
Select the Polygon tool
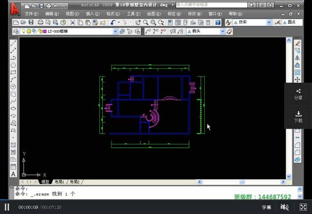point(13,65)
